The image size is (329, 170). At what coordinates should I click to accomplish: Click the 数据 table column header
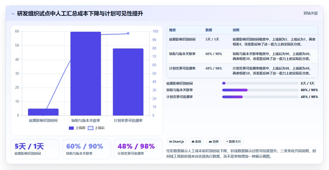(209, 30)
